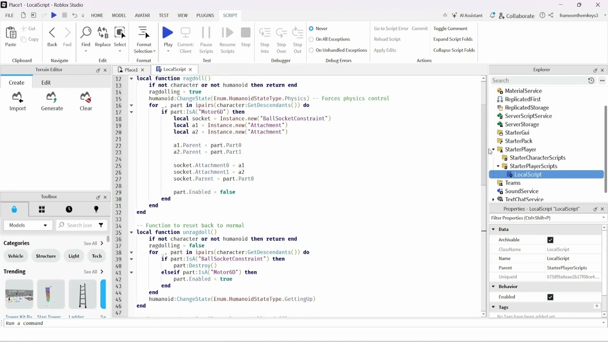Click the Generate terrain icon
608x342 pixels.
52,97
